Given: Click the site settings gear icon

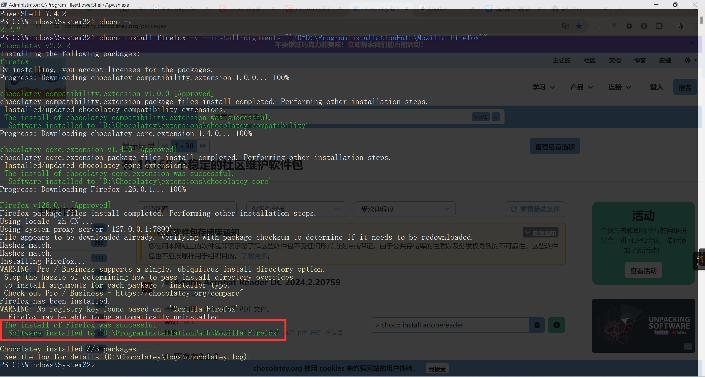Looking at the screenshot, I should point(688,60).
